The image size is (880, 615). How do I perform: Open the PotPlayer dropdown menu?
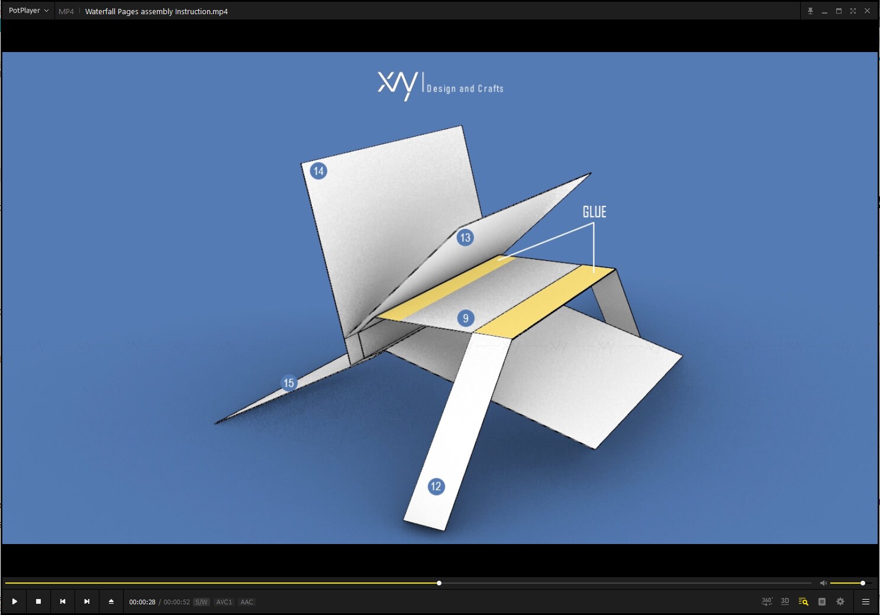point(28,11)
